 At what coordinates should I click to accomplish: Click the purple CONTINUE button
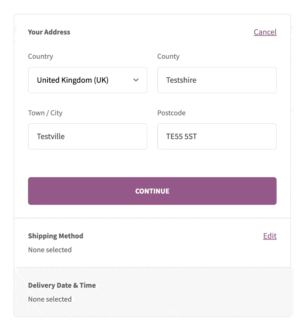point(152,191)
